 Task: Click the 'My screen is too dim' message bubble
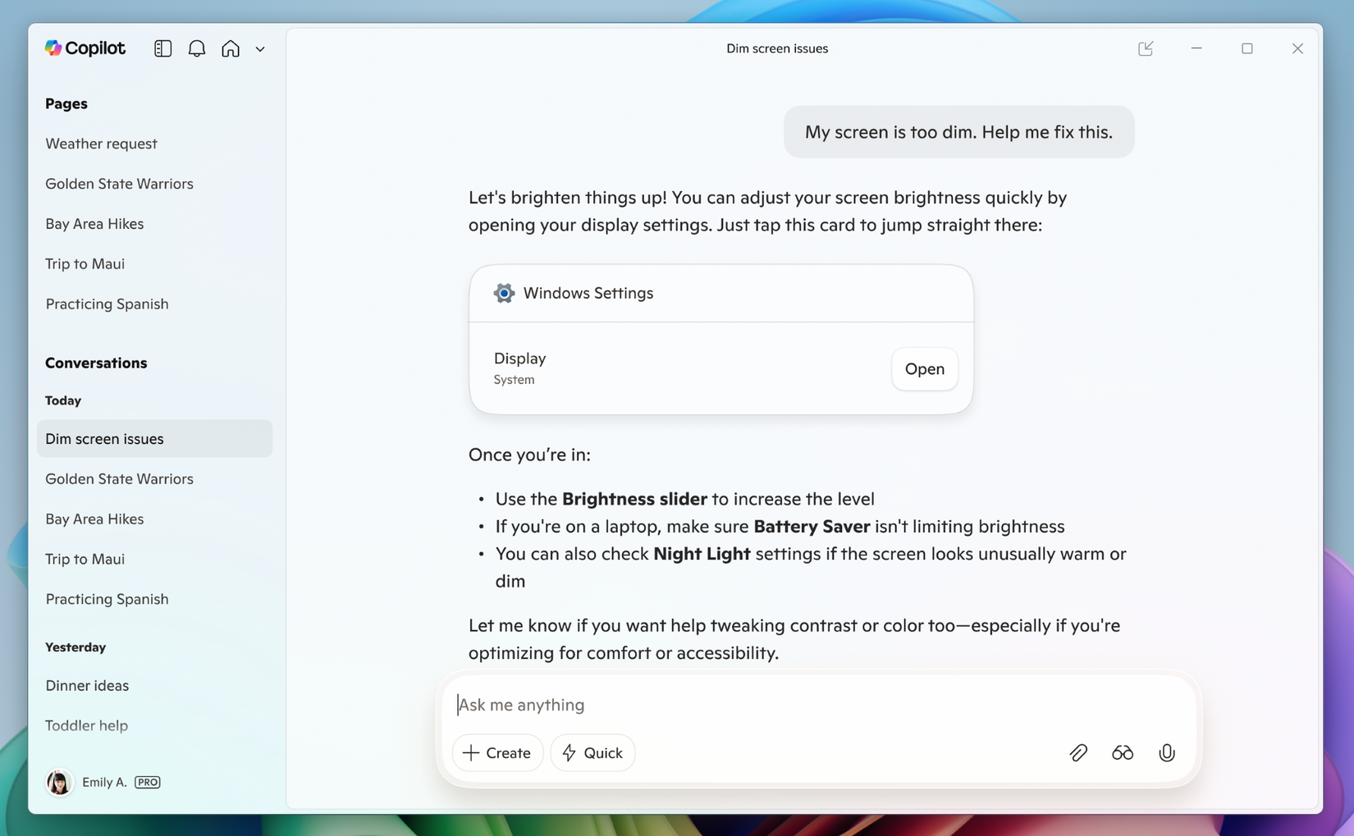[958, 132]
